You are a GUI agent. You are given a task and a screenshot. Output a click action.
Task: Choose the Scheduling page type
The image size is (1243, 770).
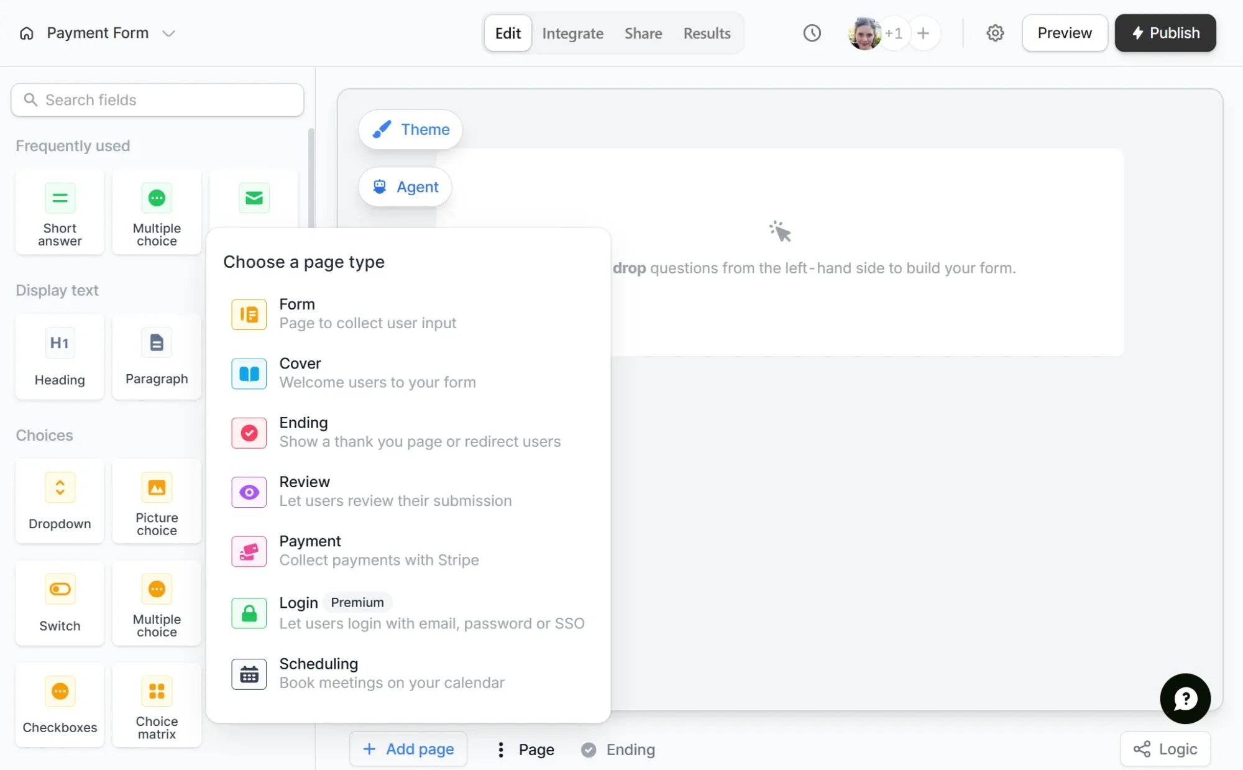[x=408, y=674]
